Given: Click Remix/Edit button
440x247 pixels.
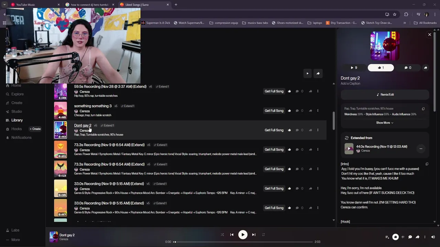Looking at the screenshot, I should click(x=385, y=95).
